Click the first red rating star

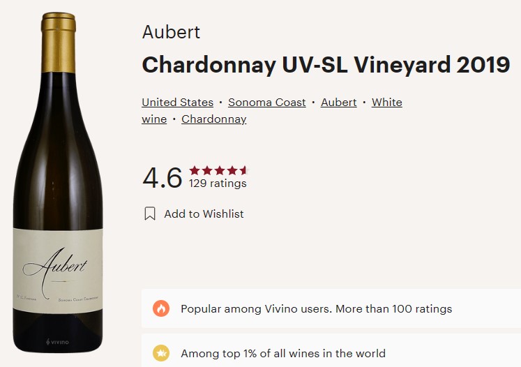195,170
